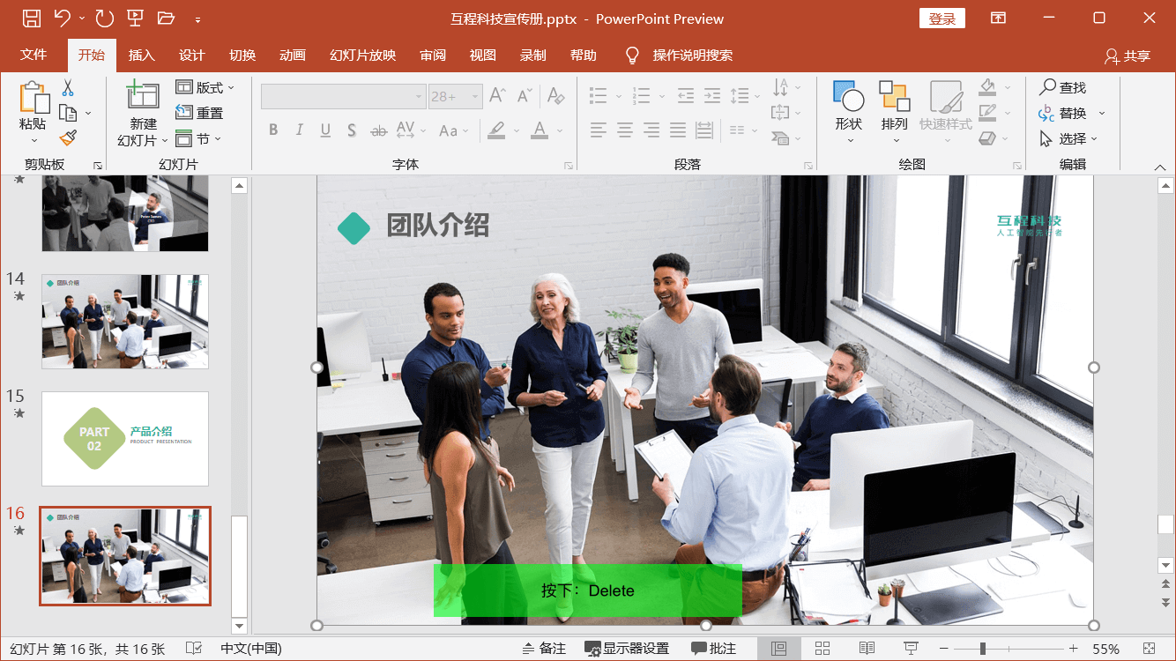The width and height of the screenshot is (1176, 661).
Task: Activate the Format Painter brush
Action: coord(68,137)
